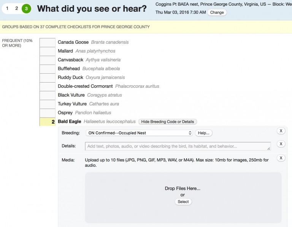
Task: Go to step 1 of checklist
Action: pyautogui.click(x=7, y=8)
